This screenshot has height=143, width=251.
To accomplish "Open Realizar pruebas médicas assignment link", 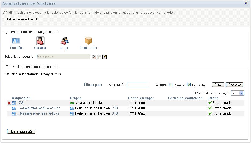I will click(x=40, y=113).
